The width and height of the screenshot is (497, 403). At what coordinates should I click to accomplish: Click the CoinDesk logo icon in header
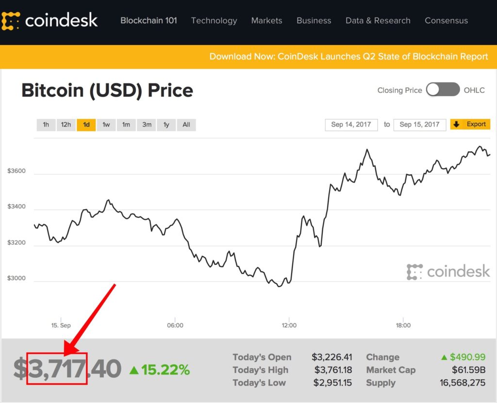11,21
